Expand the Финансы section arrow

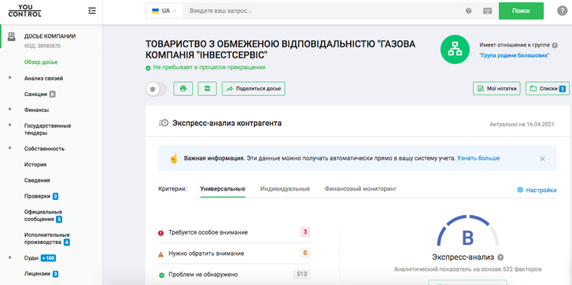10,109
